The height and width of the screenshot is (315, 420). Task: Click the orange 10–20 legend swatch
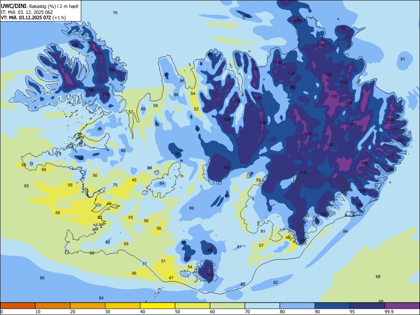53,306
